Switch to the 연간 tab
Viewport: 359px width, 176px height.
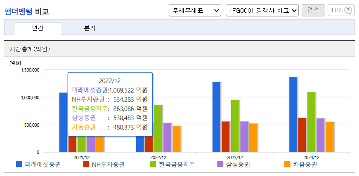tap(38, 28)
